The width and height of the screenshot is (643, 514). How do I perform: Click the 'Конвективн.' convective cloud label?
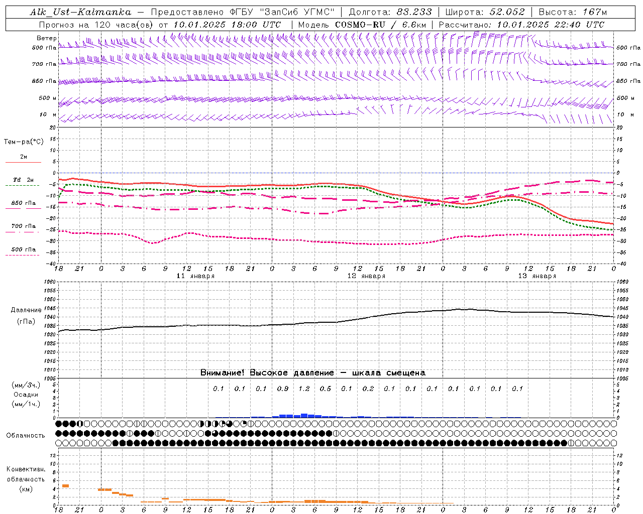click(26, 469)
